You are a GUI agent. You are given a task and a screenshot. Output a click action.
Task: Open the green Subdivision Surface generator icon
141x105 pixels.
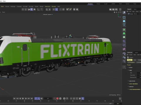coord(124,30)
